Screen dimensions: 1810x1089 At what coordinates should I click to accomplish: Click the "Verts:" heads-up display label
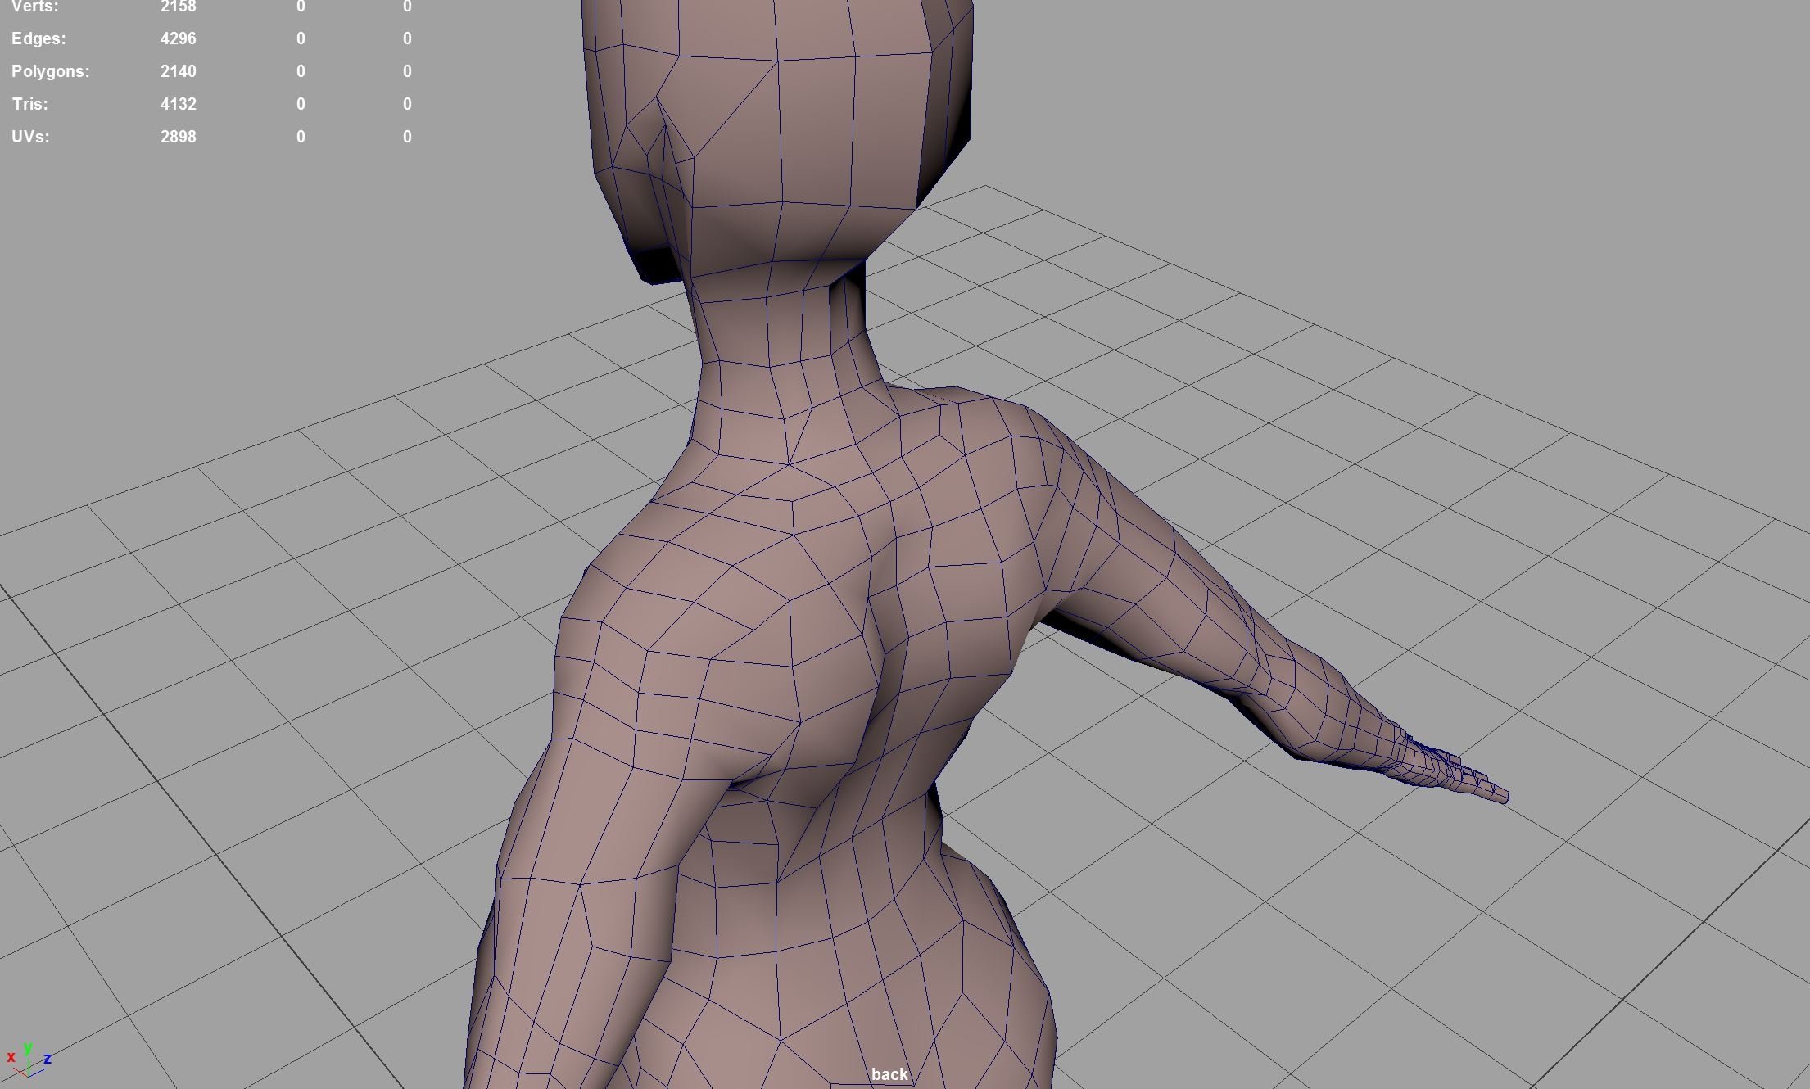(x=35, y=7)
